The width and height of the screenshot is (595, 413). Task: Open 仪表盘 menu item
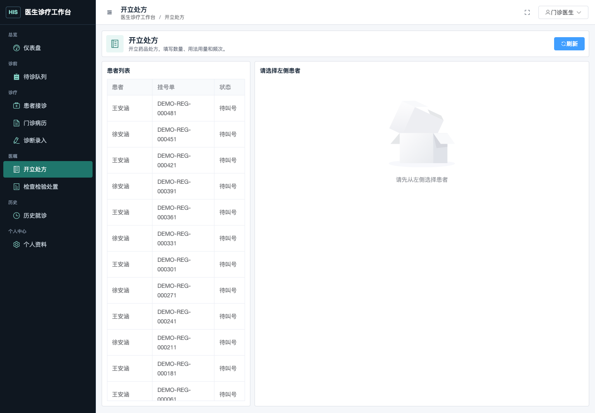(x=48, y=48)
